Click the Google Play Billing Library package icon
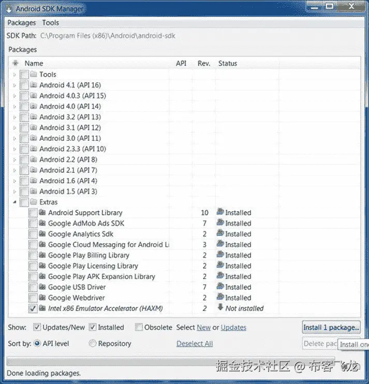Viewport: 369px width, 384px height. pos(42,255)
